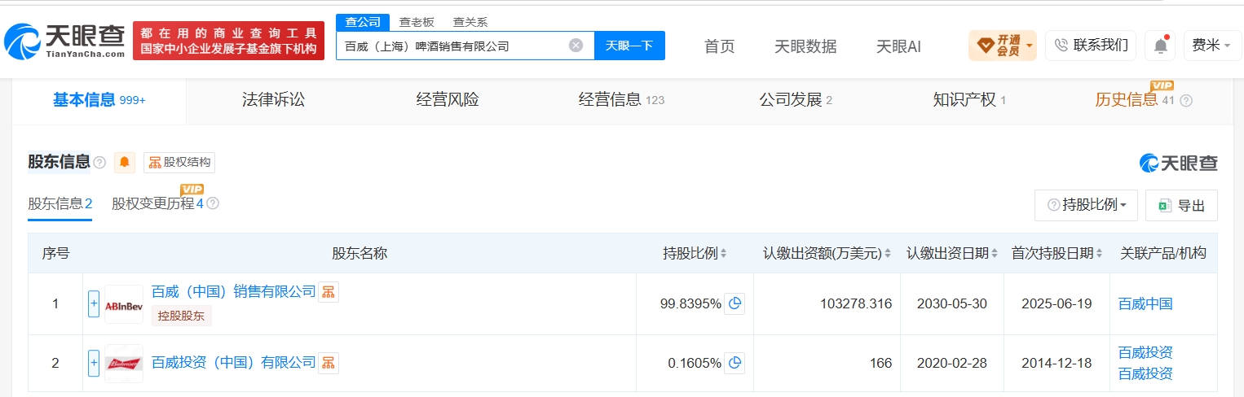
Task: Open the lower 百威投资 link in row 2
Action: (1145, 373)
